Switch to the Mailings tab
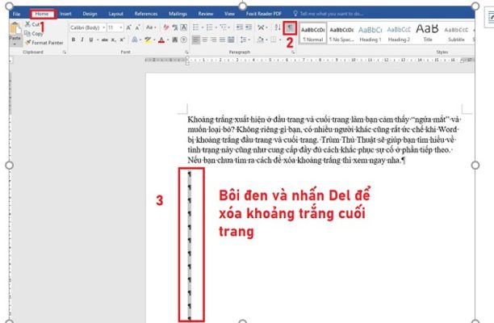The width and height of the screenshot is (494, 323). [178, 14]
